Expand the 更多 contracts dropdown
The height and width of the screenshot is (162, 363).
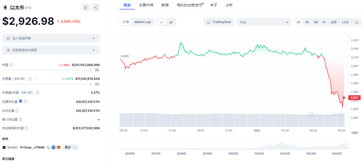pyautogui.click(x=71, y=147)
